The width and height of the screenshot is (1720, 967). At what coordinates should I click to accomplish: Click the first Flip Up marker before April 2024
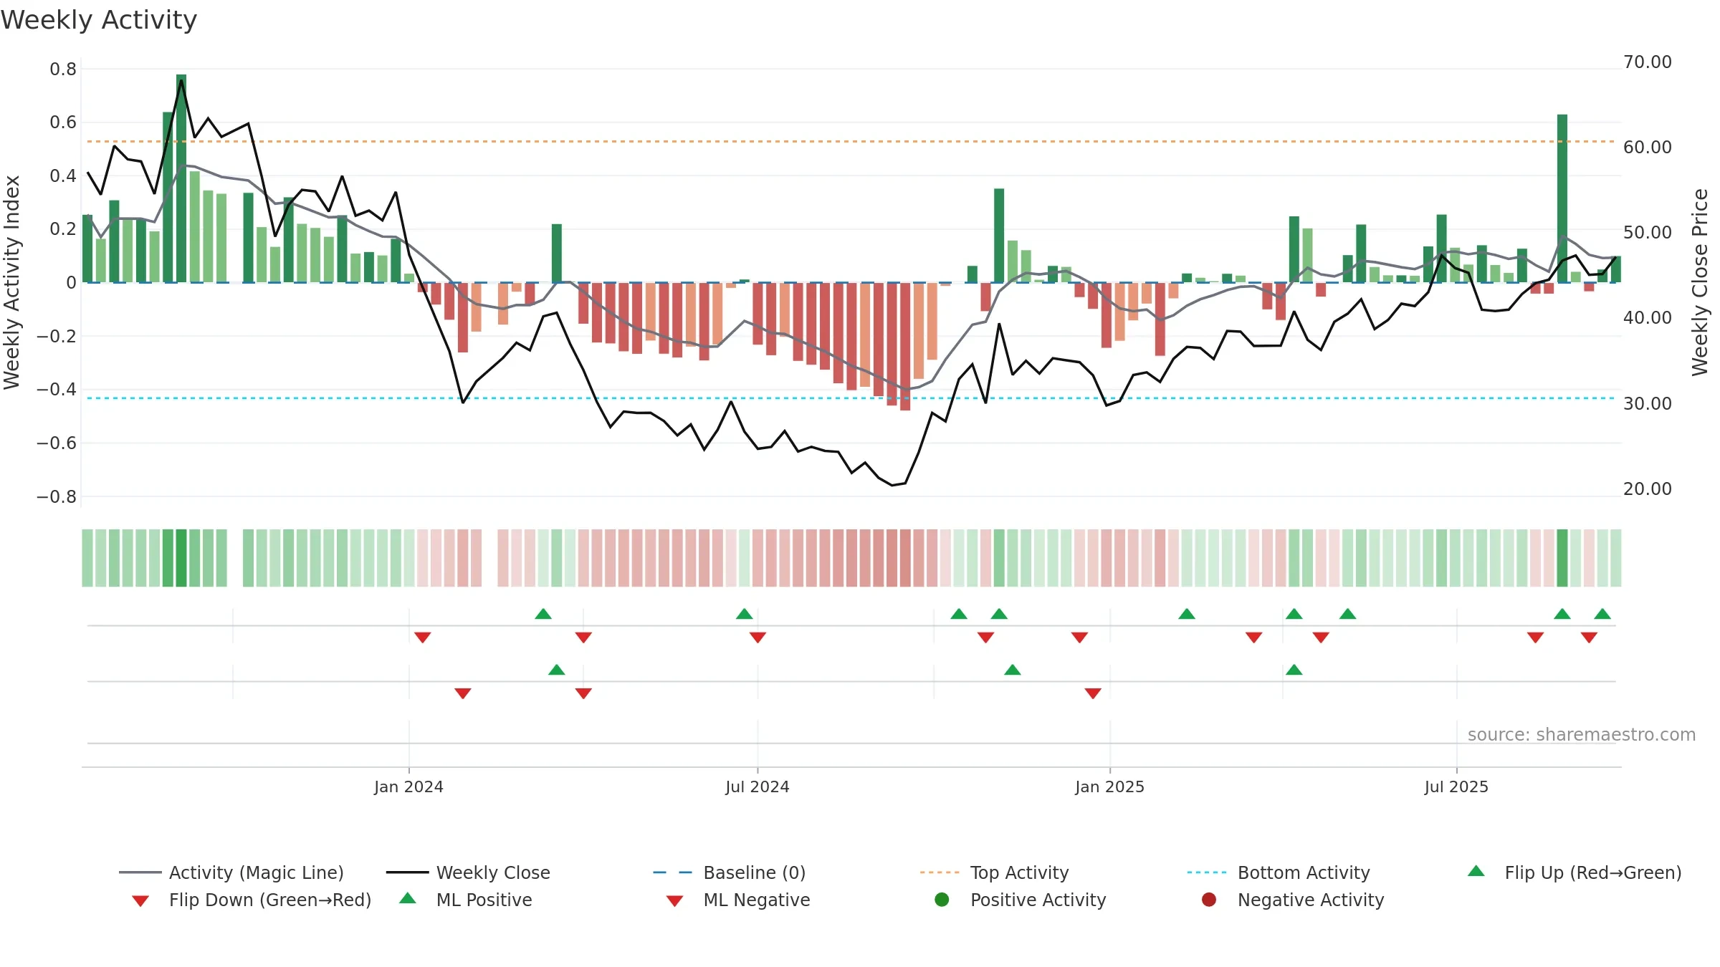click(543, 614)
